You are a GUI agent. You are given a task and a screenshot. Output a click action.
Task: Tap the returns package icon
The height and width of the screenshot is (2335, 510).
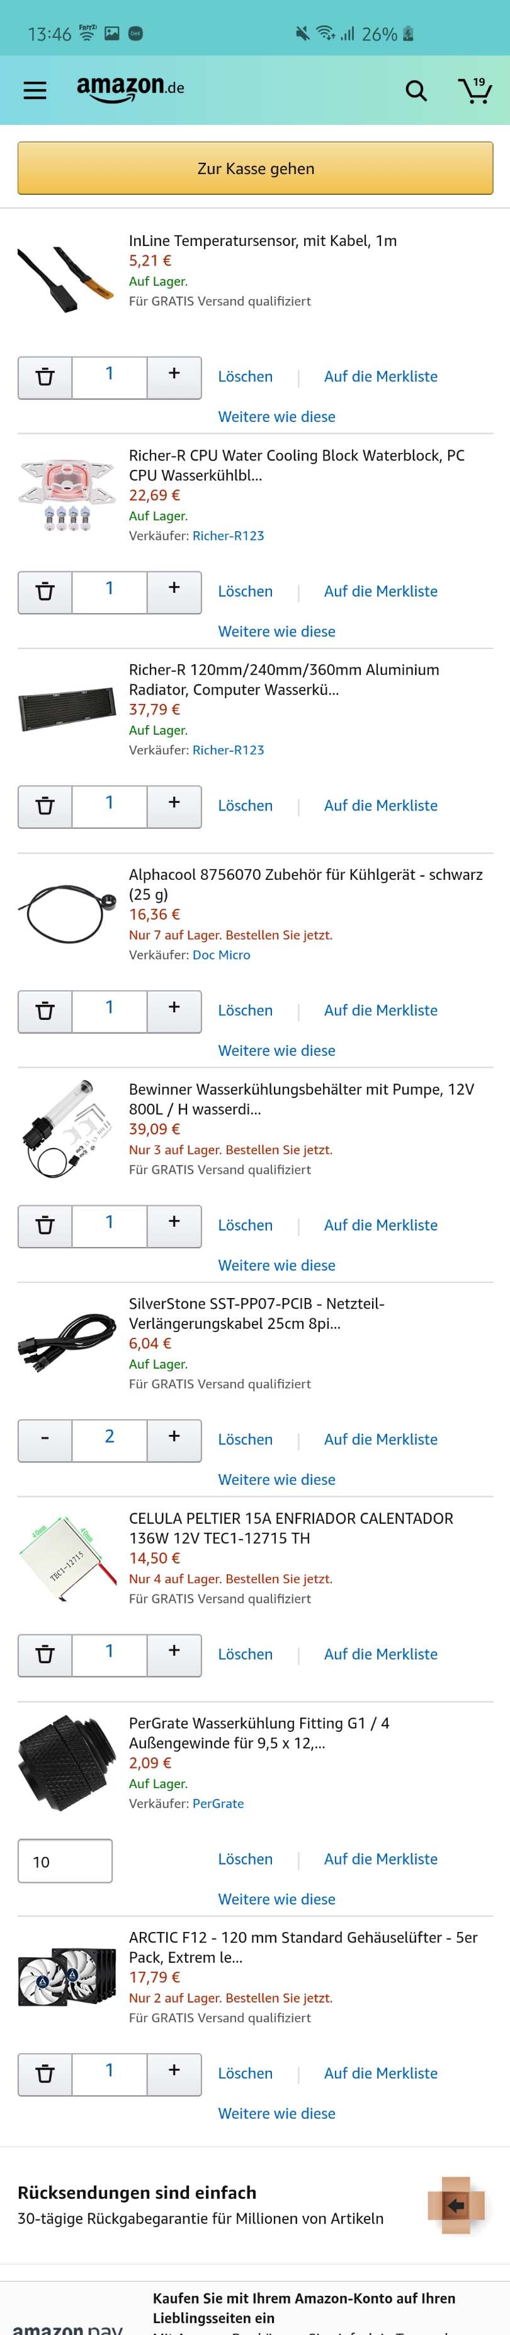pos(456,2204)
